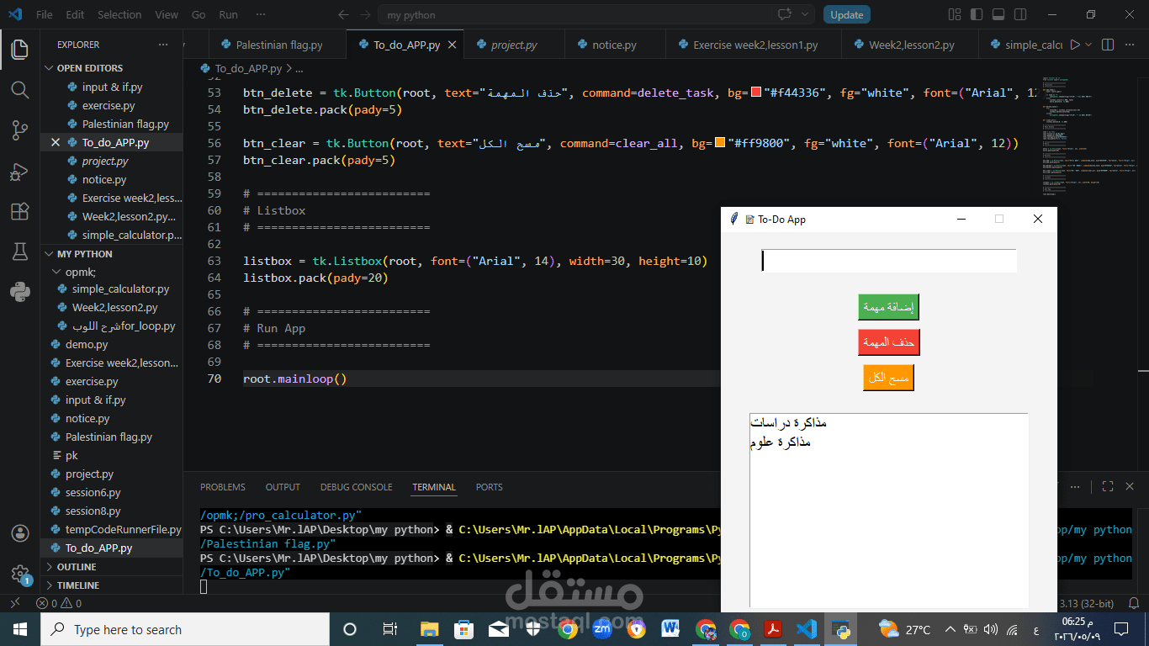Open the Windows Start menu
Image resolution: width=1149 pixels, height=646 pixels.
(x=20, y=629)
